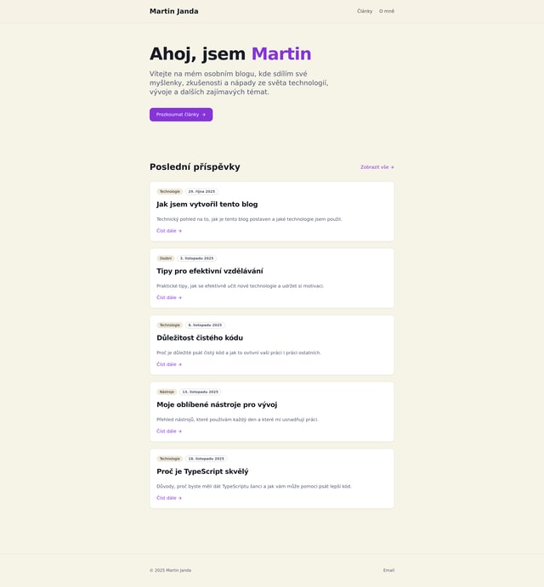544x587 pixels.
Task: Open post 'Jak jsem vytvořil tento blog'
Action: [x=207, y=204]
